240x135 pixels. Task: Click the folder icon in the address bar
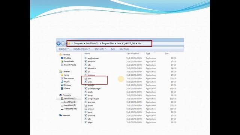pos(69,43)
